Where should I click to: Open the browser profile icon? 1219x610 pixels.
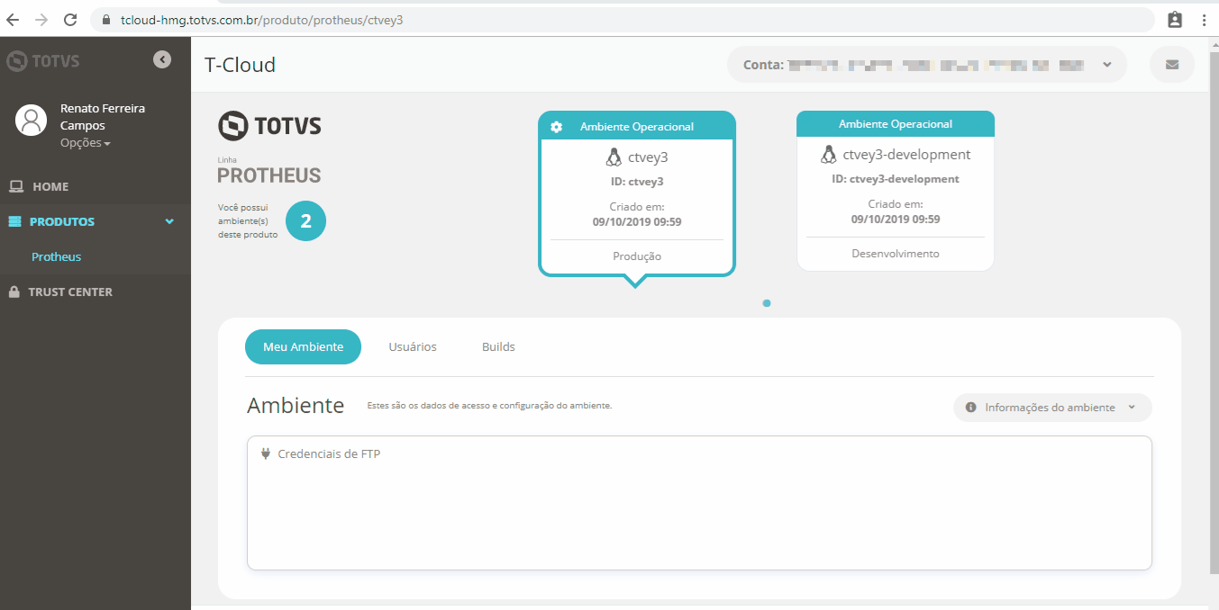(1174, 20)
